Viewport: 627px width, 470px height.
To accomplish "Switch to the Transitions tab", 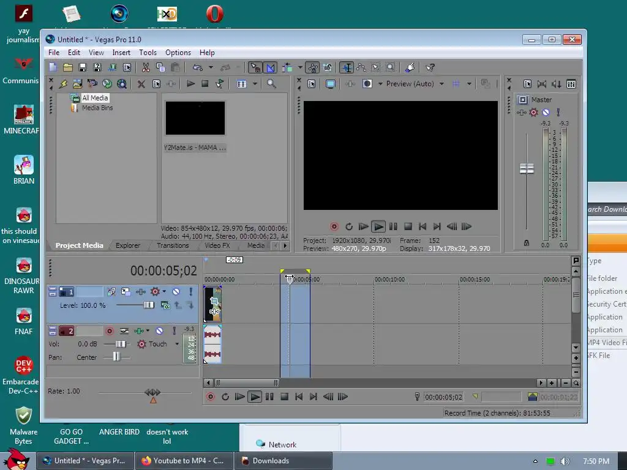I will [x=173, y=245].
